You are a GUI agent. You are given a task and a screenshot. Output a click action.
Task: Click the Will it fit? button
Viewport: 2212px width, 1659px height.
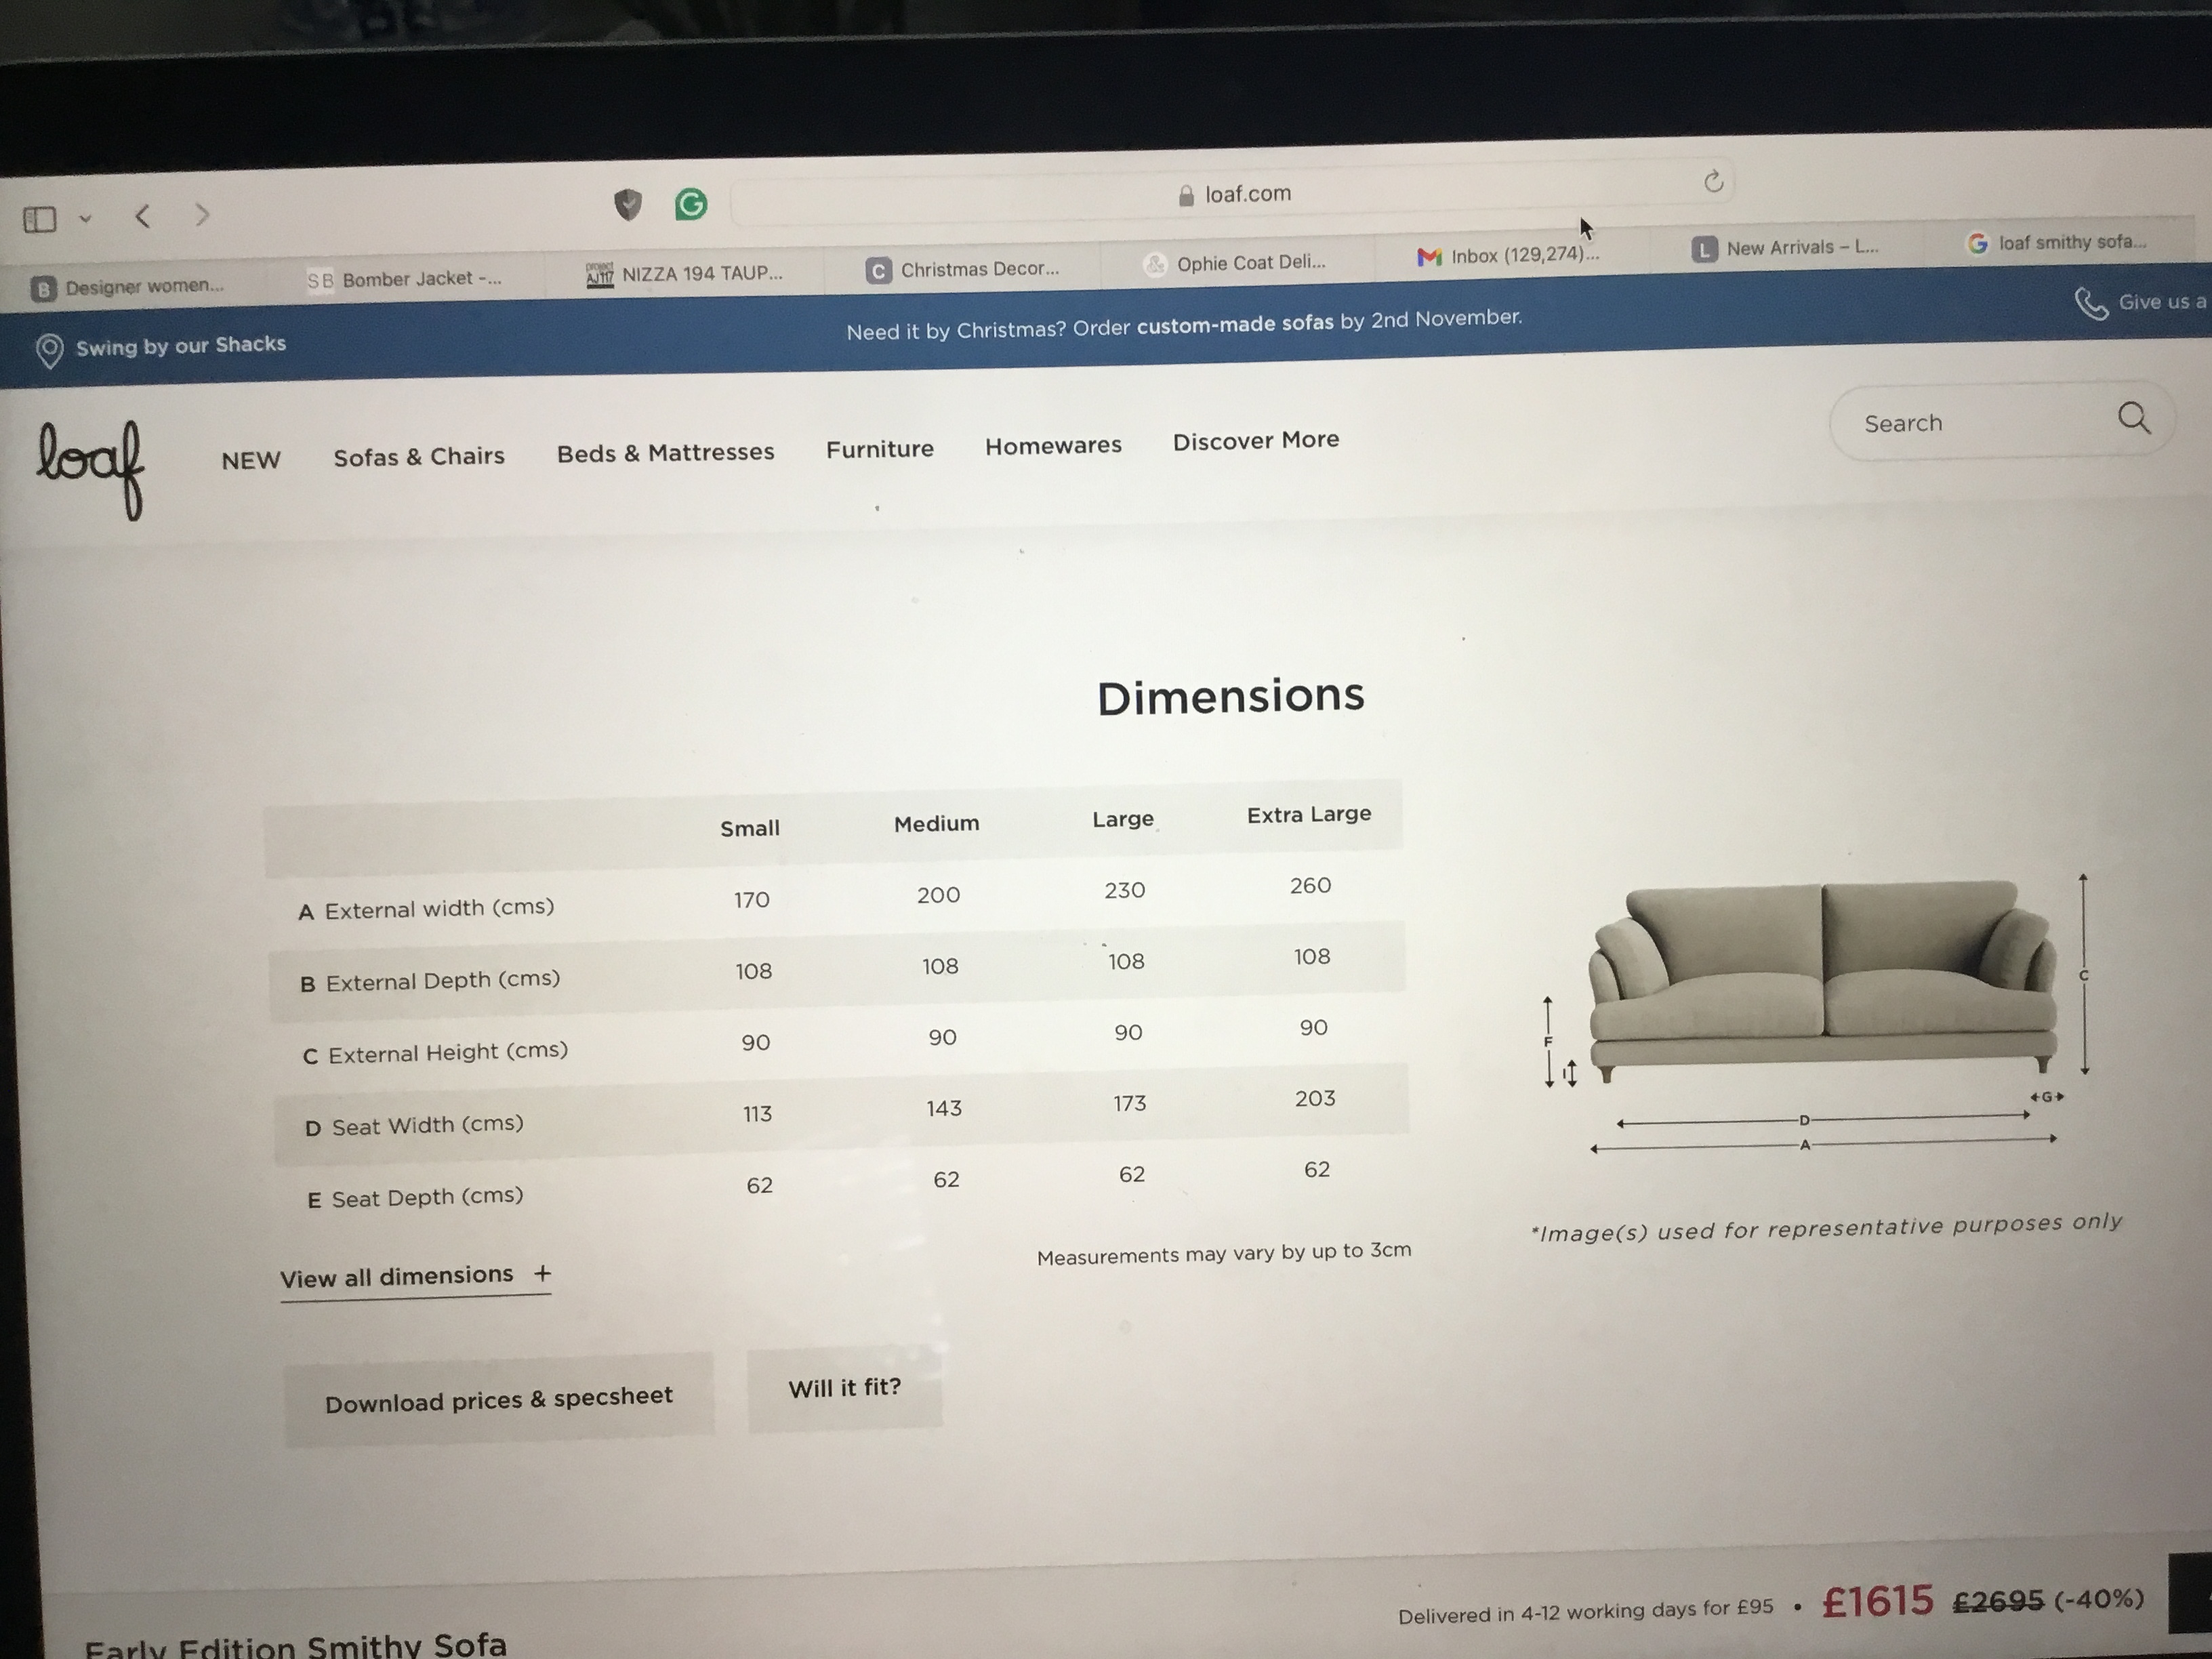click(x=844, y=1388)
